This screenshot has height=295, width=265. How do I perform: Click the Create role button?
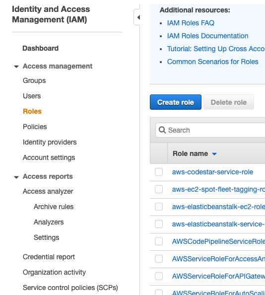point(176,102)
